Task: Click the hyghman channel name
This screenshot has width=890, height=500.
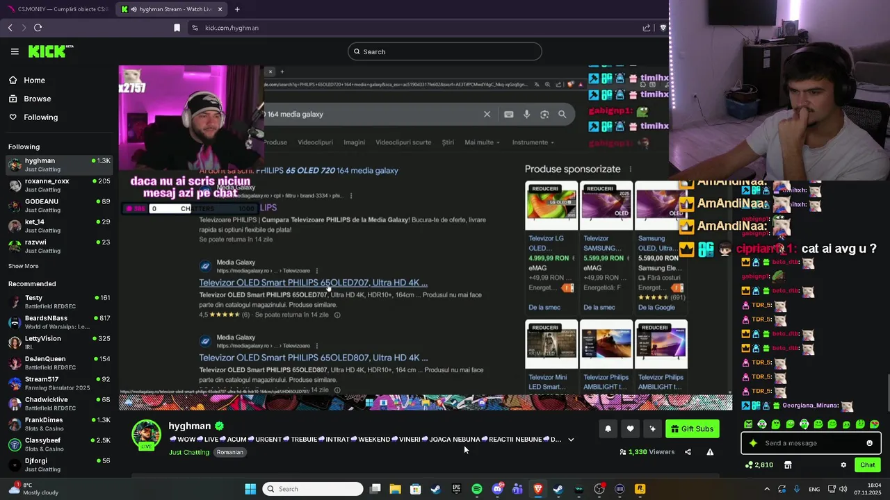Action: click(190, 426)
